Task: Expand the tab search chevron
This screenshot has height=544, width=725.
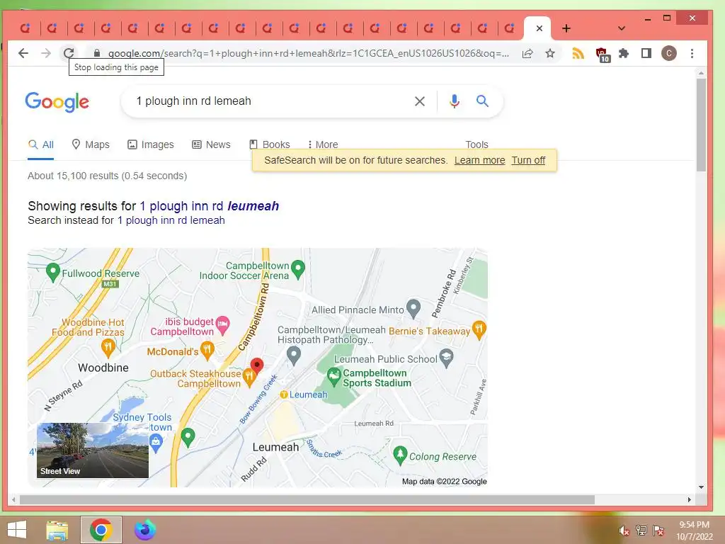Action: [x=622, y=28]
